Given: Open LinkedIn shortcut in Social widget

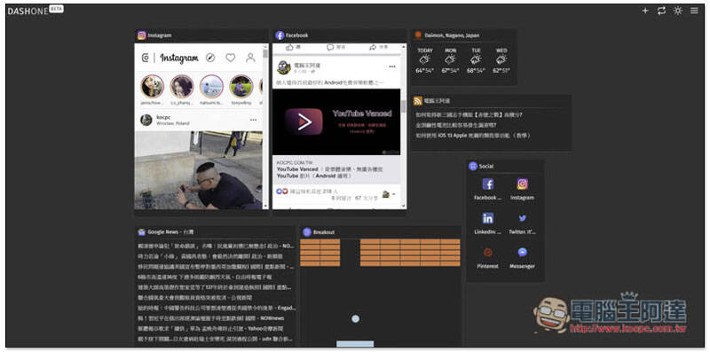Looking at the screenshot, I should [x=487, y=223].
